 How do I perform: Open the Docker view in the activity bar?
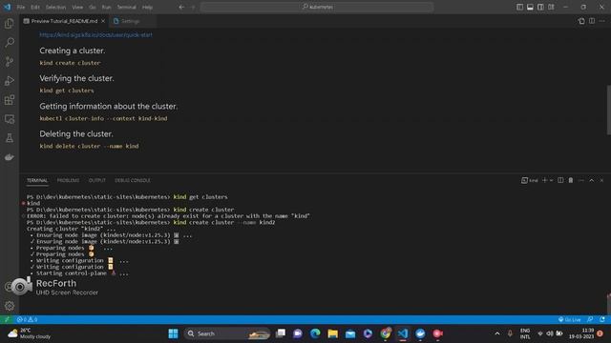[x=10, y=157]
